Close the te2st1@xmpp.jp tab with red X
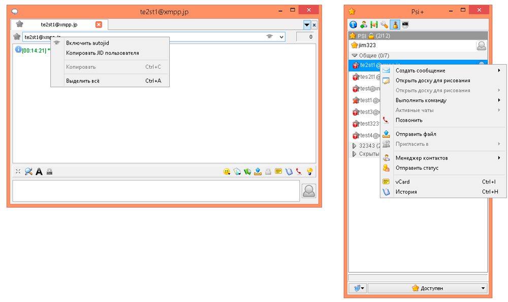508x302 pixels. 99,24
